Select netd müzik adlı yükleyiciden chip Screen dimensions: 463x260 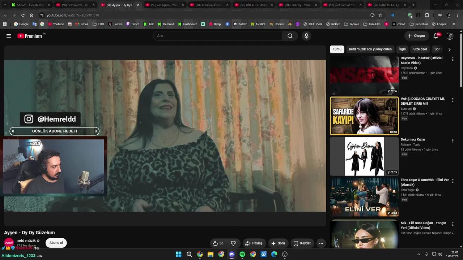370,49
